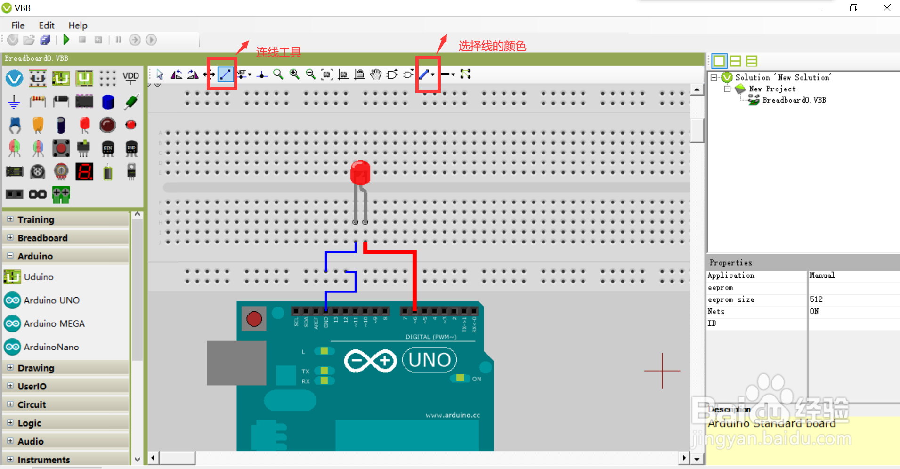Expand the Logic category
The height and width of the screenshot is (469, 900).
coord(10,422)
